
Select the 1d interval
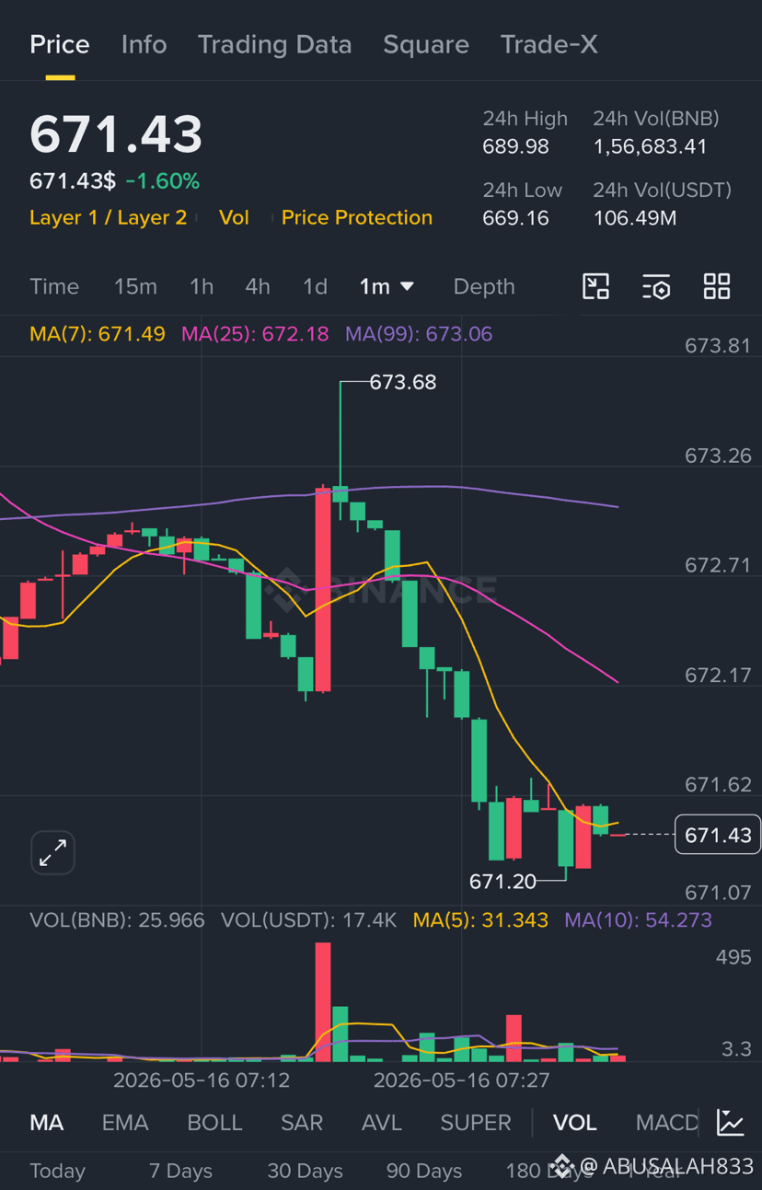point(315,286)
